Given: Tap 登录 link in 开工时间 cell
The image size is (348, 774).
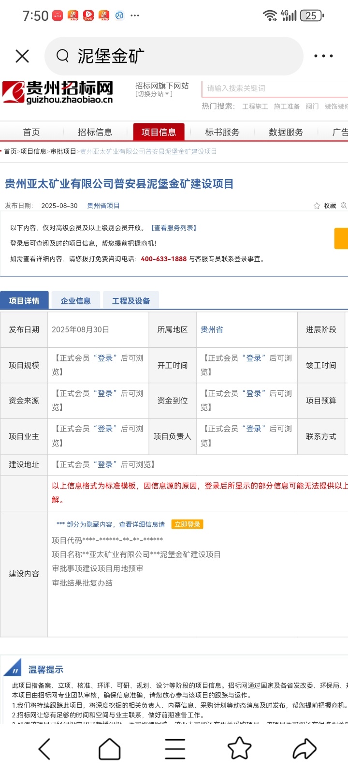Looking at the screenshot, I should point(254,358).
